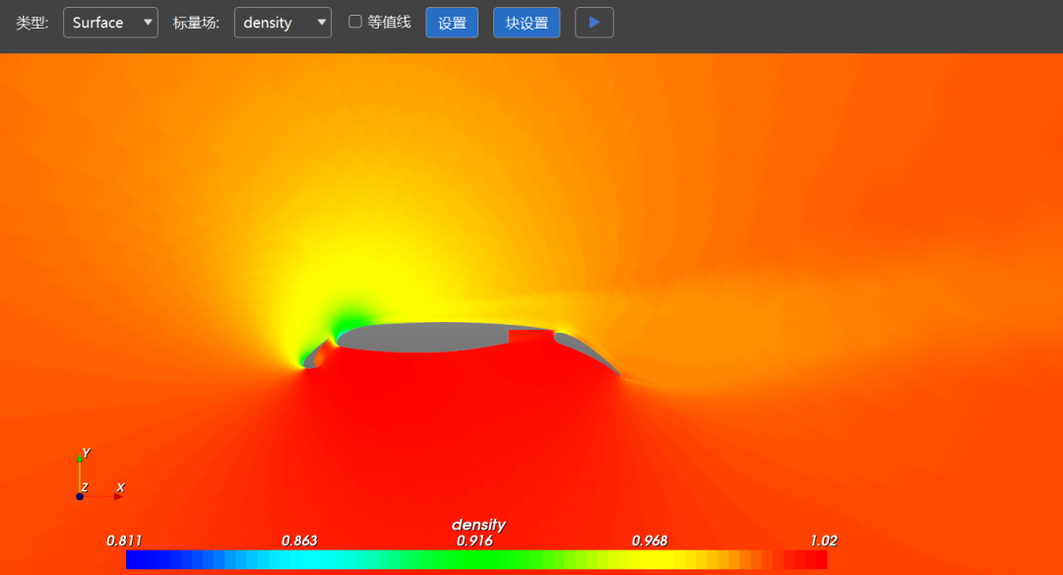Select the density legend title text
The image size is (1063, 575).
[x=478, y=525]
